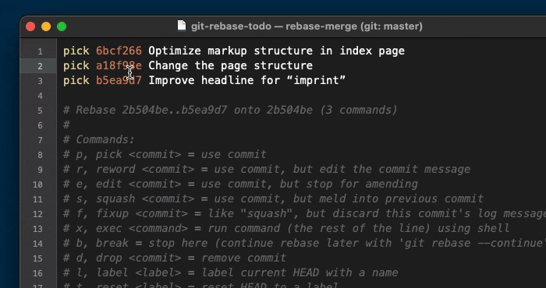Screen dimensions: 546x288
Task: Click the lone '#' on line 6
Action: [66, 125]
